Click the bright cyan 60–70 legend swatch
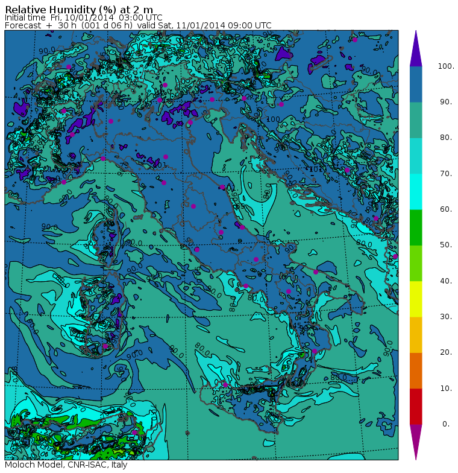The image size is (458, 473). pyautogui.click(x=416, y=192)
